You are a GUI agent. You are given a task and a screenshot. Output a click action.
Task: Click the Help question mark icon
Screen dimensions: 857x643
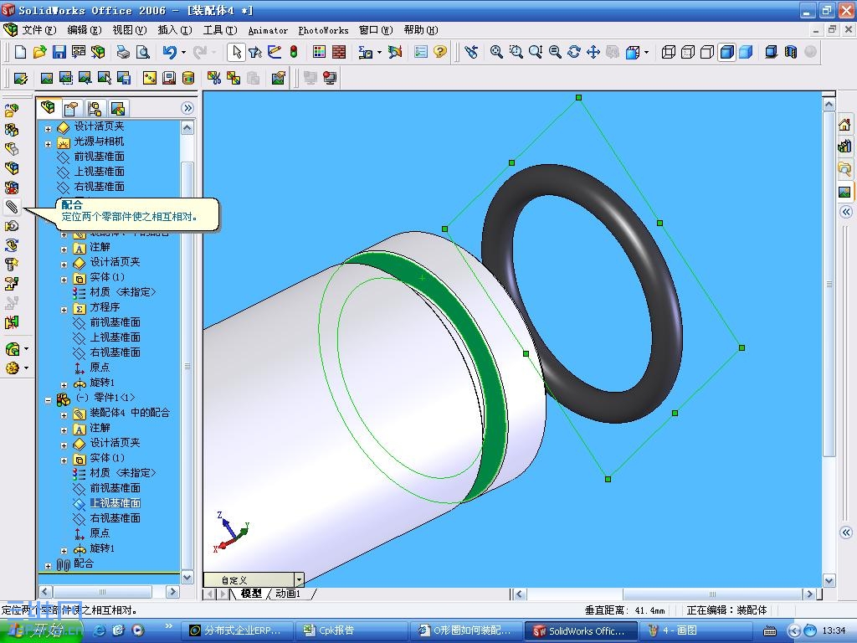440,52
